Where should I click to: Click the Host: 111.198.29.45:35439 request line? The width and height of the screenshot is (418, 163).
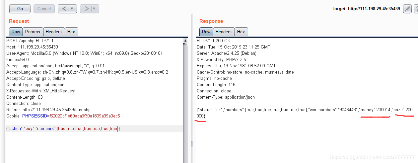point(32,47)
